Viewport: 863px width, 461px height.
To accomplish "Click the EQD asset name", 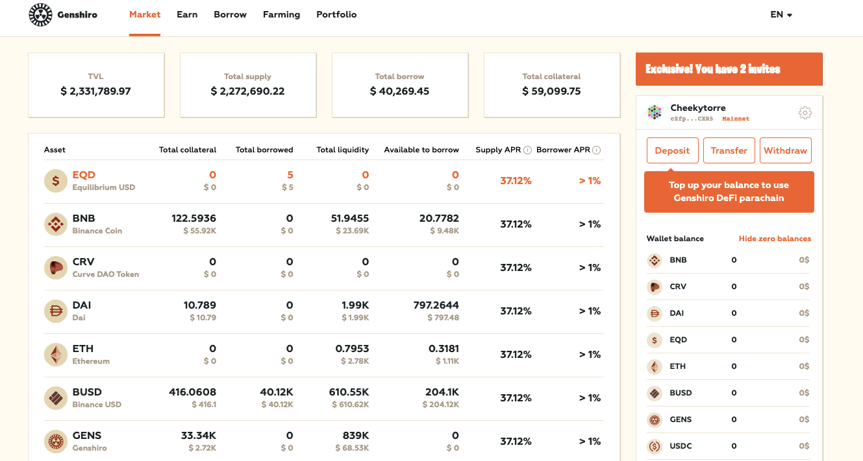I will [x=84, y=175].
